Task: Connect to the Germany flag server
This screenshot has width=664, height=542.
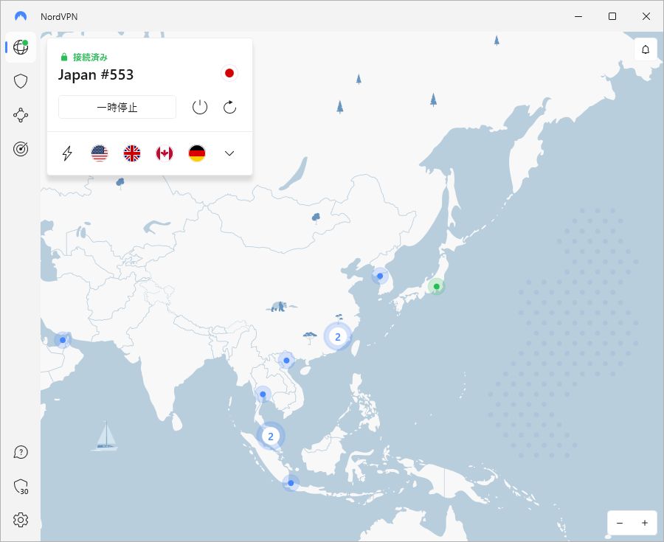Action: 197,153
